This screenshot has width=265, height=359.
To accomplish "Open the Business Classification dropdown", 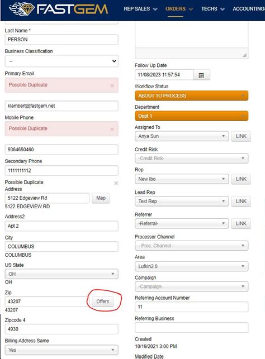I will coord(61,61).
